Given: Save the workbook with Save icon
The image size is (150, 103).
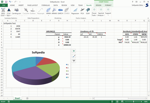Looking at the screenshot, I should click(6, 2).
